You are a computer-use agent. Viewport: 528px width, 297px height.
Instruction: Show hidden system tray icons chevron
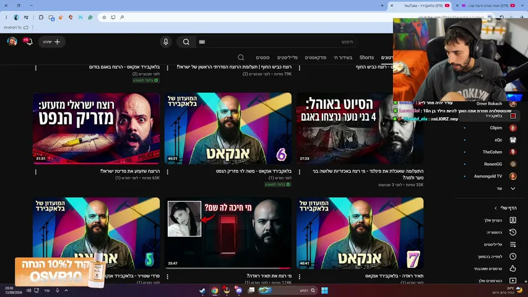(66, 290)
